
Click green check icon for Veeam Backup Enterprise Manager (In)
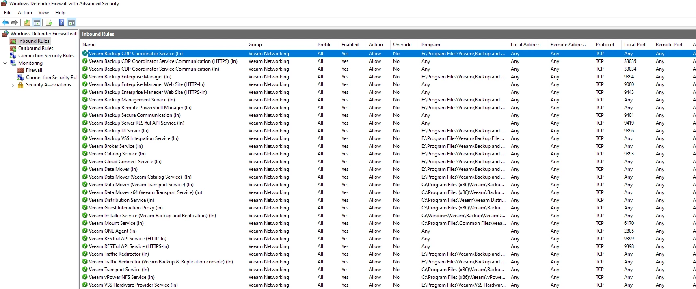click(85, 77)
